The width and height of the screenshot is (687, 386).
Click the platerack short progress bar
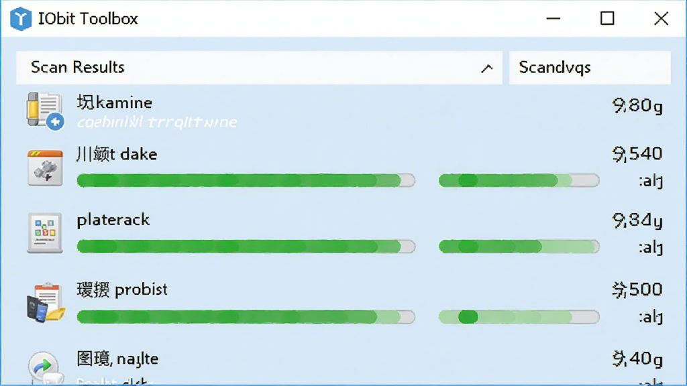pos(519,247)
